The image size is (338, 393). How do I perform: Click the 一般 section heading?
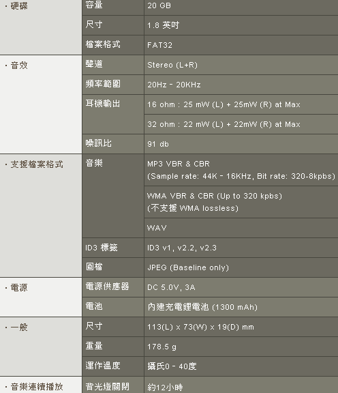coord(19,327)
